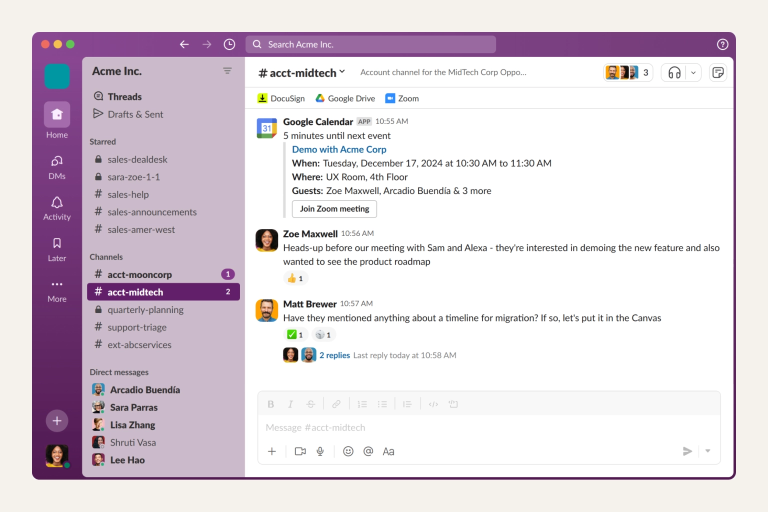Toggle italic formatting in composer
This screenshot has width=768, height=512.
point(290,404)
